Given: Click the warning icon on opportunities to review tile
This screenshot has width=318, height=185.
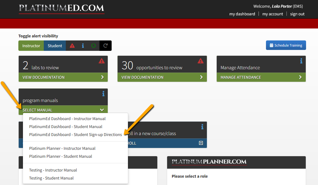Looking at the screenshot, I should pyautogui.click(x=201, y=61).
